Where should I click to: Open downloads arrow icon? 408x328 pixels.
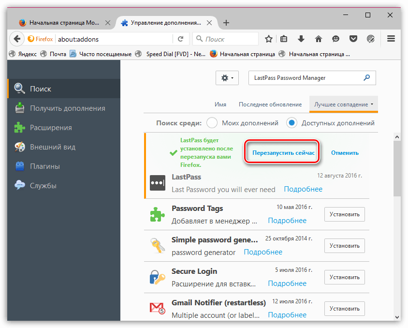coord(301,39)
